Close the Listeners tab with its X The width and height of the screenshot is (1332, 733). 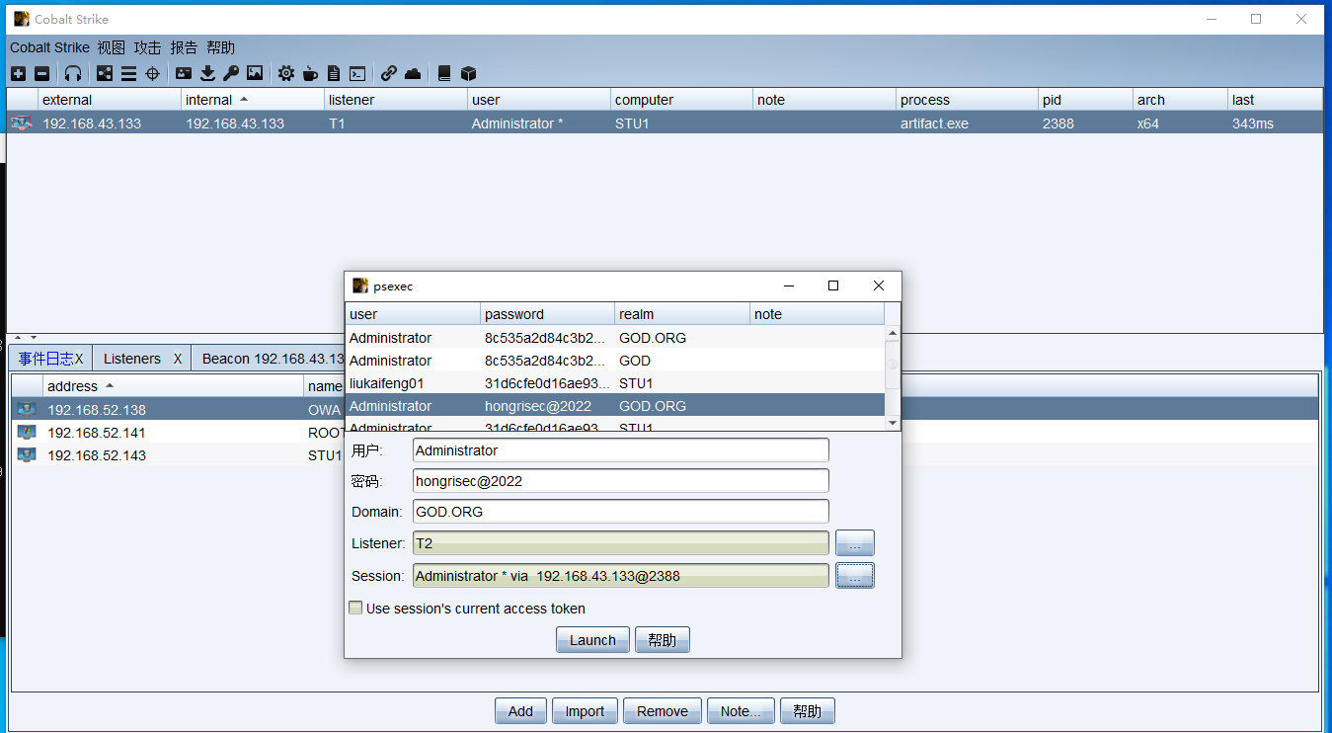pos(178,359)
